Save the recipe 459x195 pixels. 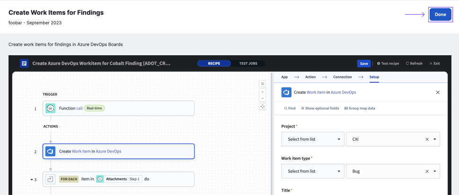click(364, 63)
